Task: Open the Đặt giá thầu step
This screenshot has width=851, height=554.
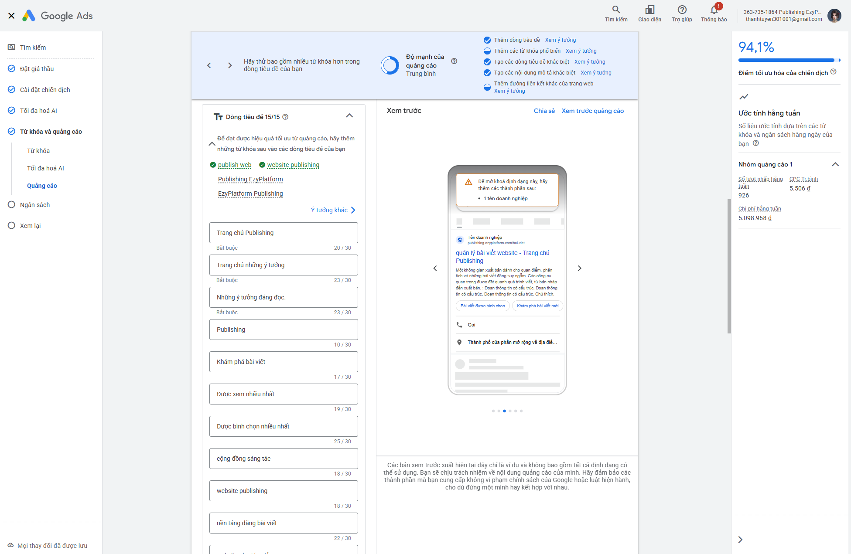Action: click(37, 69)
